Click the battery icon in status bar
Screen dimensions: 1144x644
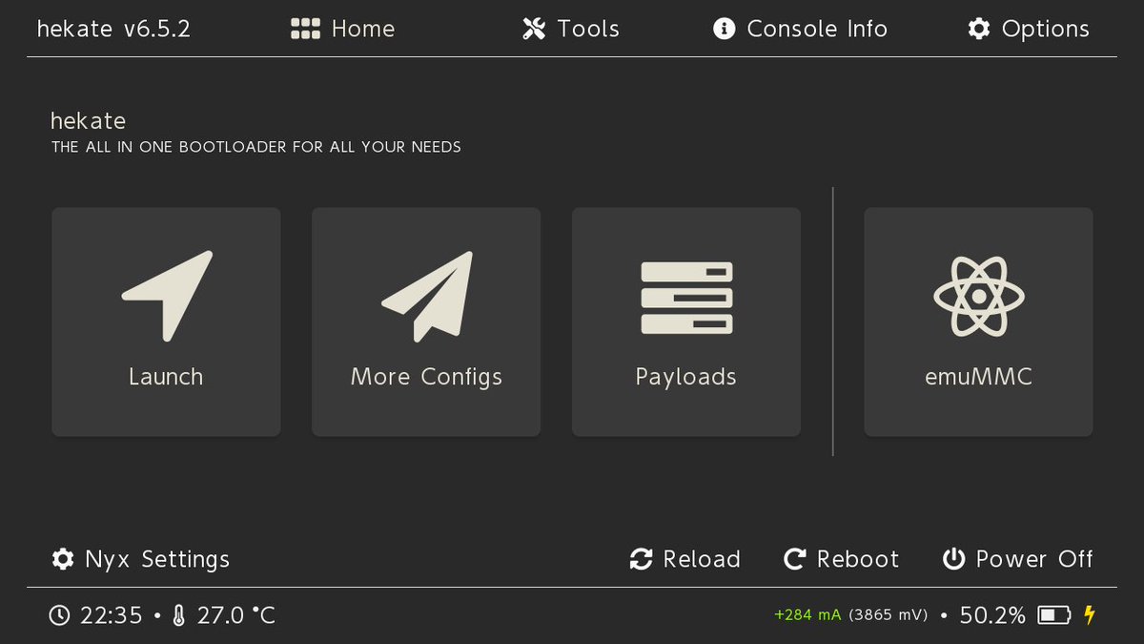[1054, 615]
